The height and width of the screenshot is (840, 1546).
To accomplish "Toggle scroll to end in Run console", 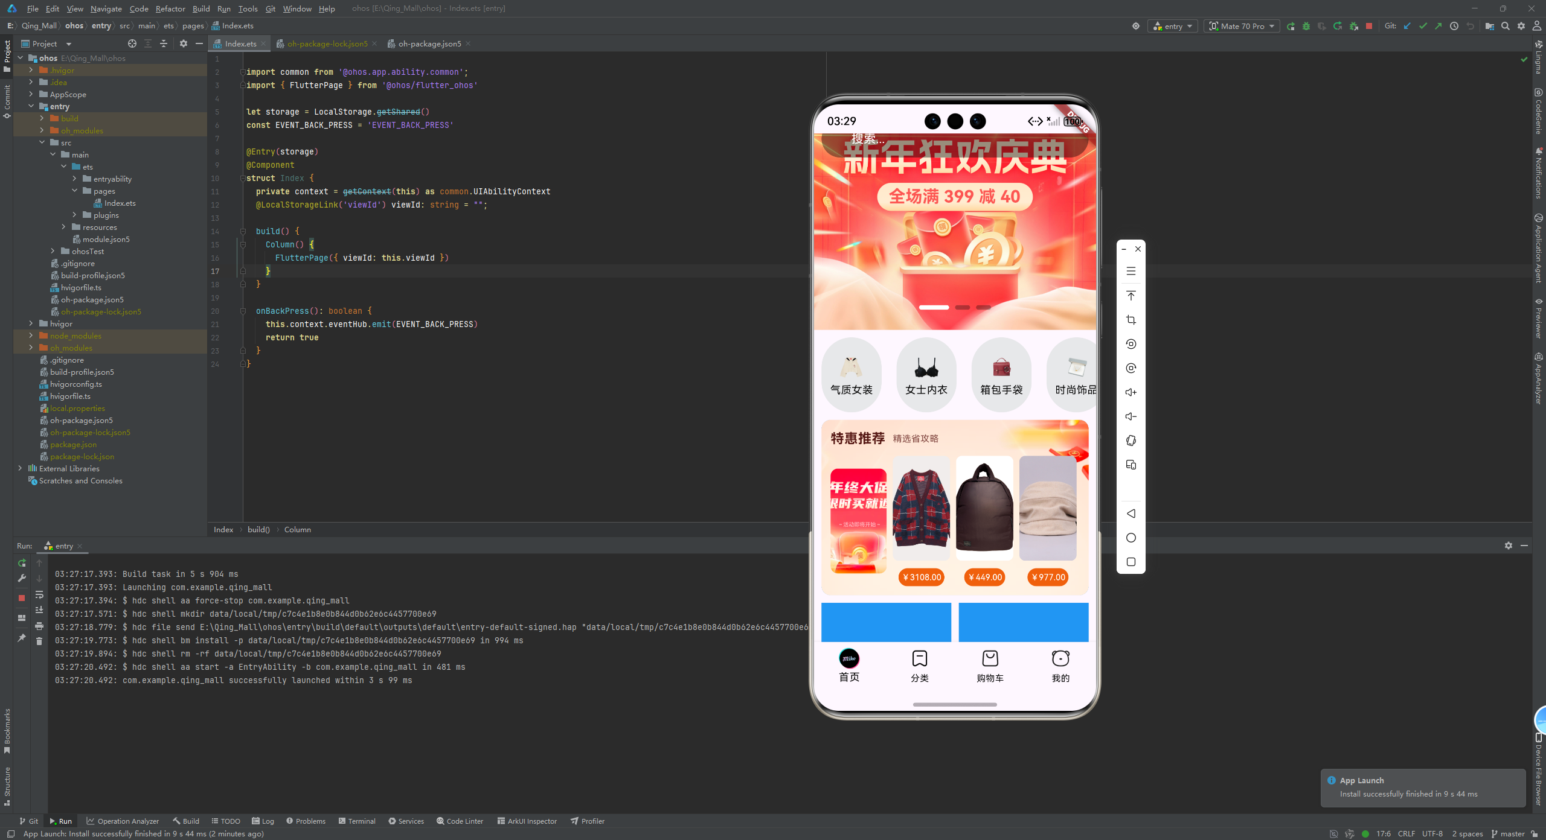I will pyautogui.click(x=39, y=609).
